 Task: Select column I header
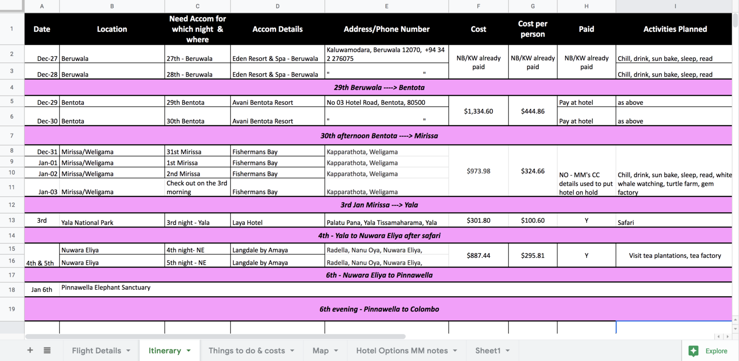click(674, 6)
